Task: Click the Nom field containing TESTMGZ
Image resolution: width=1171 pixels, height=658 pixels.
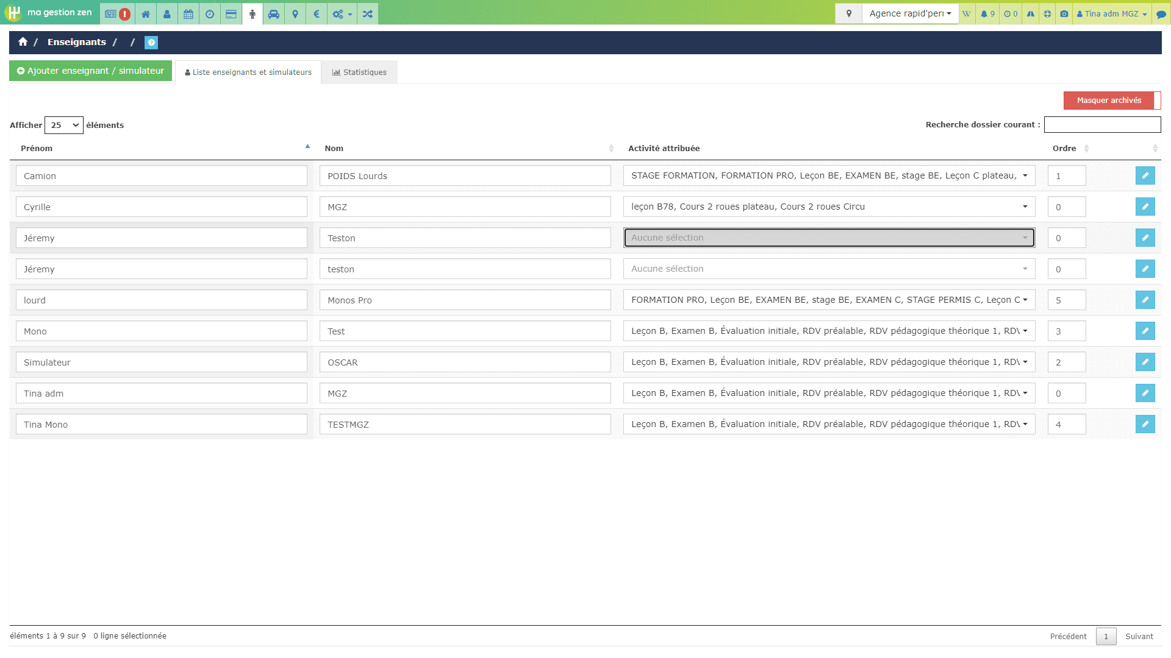Action: point(465,424)
